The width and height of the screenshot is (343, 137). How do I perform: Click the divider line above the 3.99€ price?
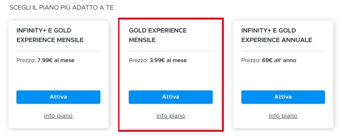coord(170,51)
